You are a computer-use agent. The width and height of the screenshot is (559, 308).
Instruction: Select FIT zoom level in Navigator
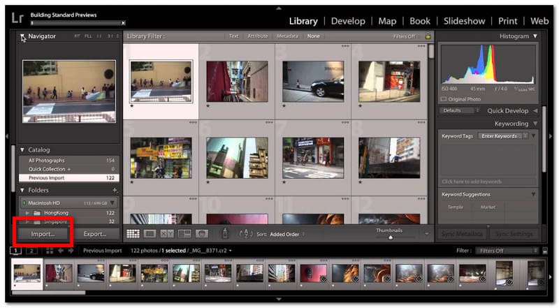(x=77, y=36)
